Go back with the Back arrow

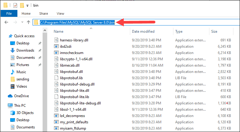[x=6, y=22]
